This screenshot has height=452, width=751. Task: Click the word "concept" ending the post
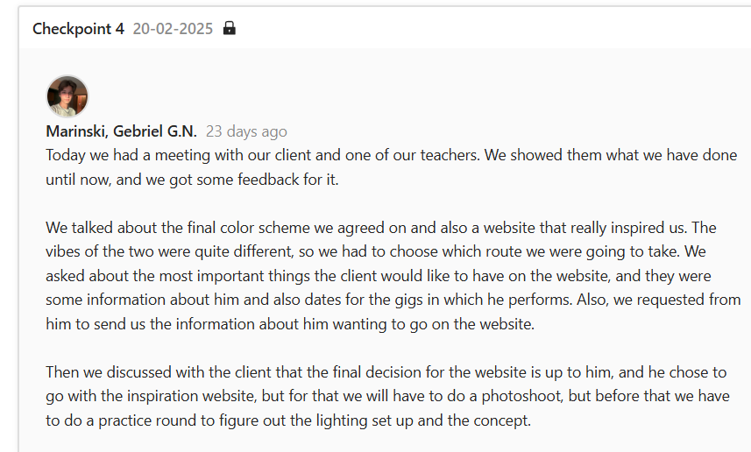tap(500, 420)
